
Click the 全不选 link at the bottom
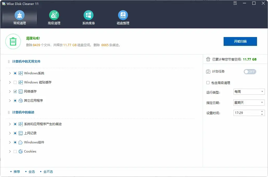(48, 172)
